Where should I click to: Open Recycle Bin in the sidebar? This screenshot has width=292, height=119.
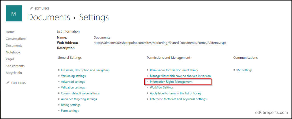coord(14,73)
